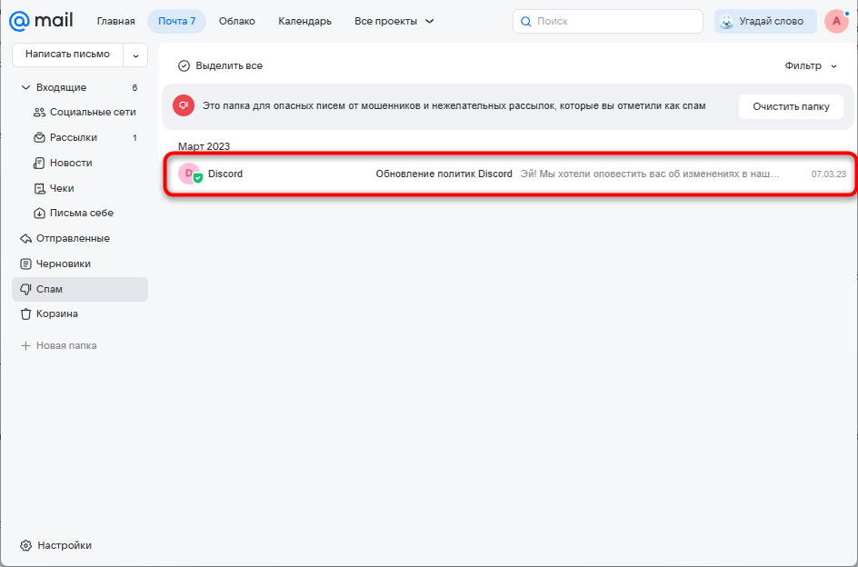Click the Discord sender avatar
Image resolution: width=858 pixels, height=567 pixels.
pyautogui.click(x=189, y=174)
